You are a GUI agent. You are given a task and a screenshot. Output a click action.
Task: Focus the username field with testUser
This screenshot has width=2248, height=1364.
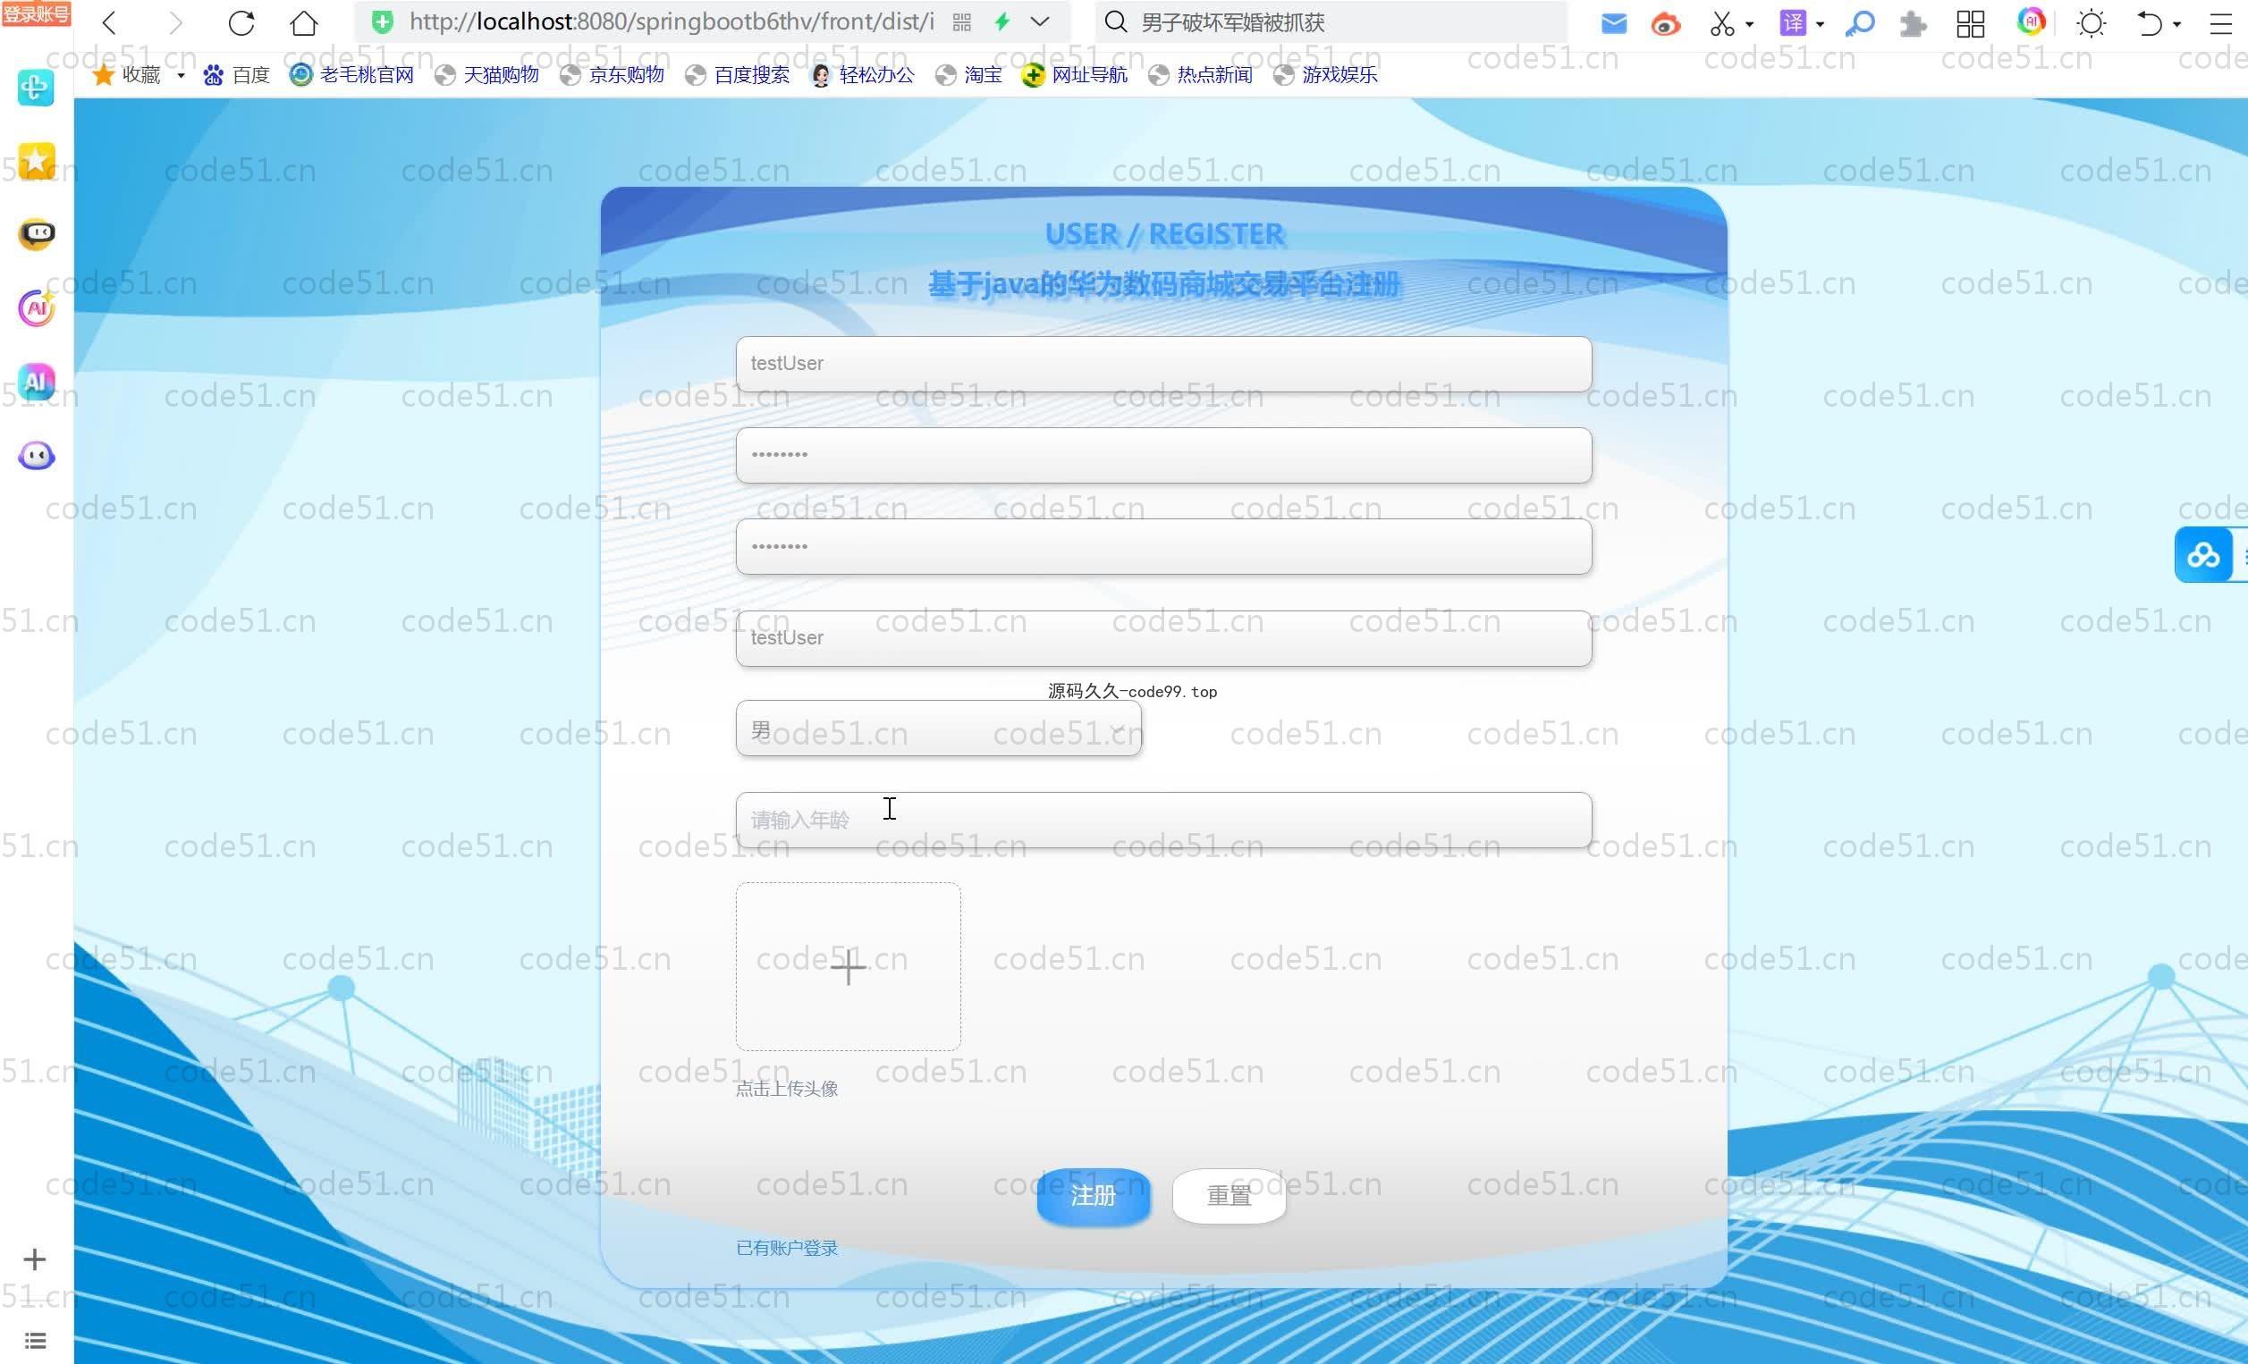point(1163,364)
